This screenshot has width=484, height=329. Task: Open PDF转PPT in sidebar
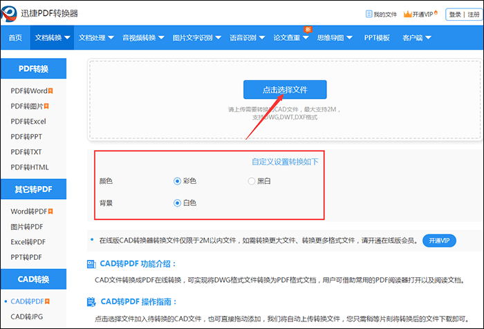[x=26, y=137]
